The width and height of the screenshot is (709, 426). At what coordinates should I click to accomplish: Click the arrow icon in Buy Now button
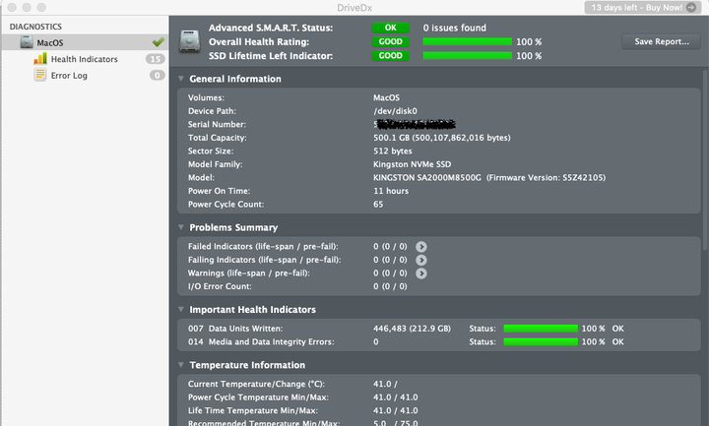[x=691, y=7]
